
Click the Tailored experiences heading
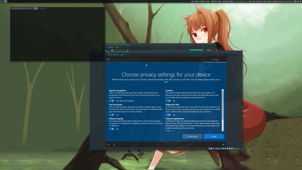click(x=174, y=119)
